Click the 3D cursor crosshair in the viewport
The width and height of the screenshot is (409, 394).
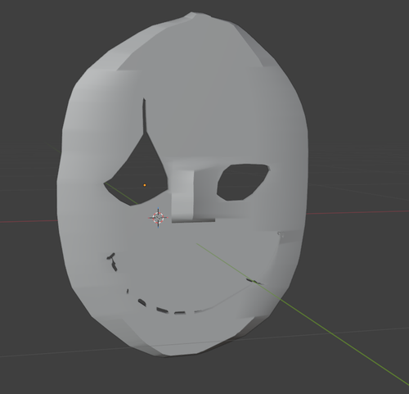tap(158, 218)
